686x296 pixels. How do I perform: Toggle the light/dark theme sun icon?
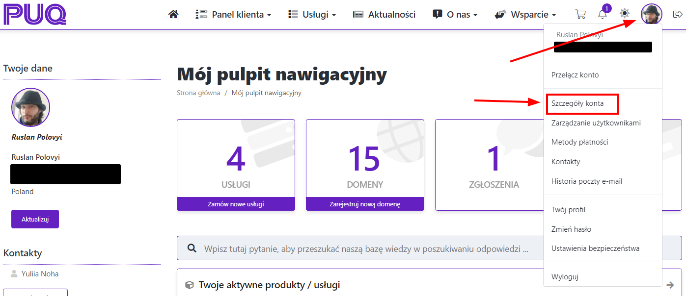point(625,14)
